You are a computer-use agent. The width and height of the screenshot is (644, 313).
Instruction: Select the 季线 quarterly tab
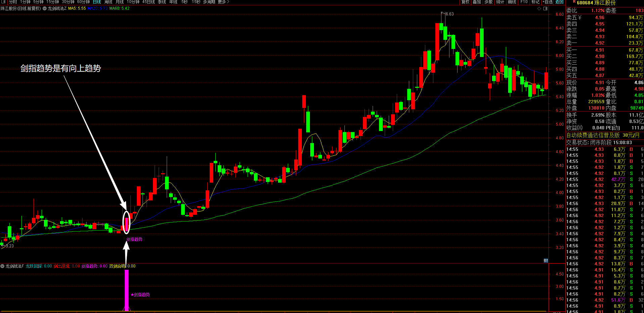[x=162, y=2]
